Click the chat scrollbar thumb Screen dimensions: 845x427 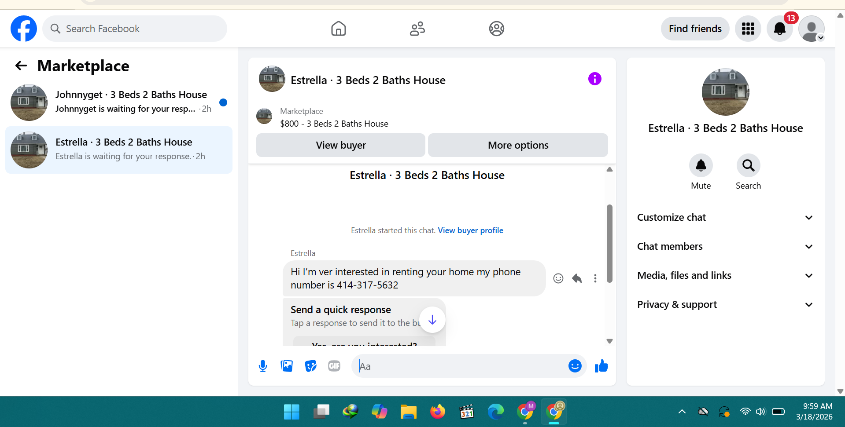coord(609,244)
